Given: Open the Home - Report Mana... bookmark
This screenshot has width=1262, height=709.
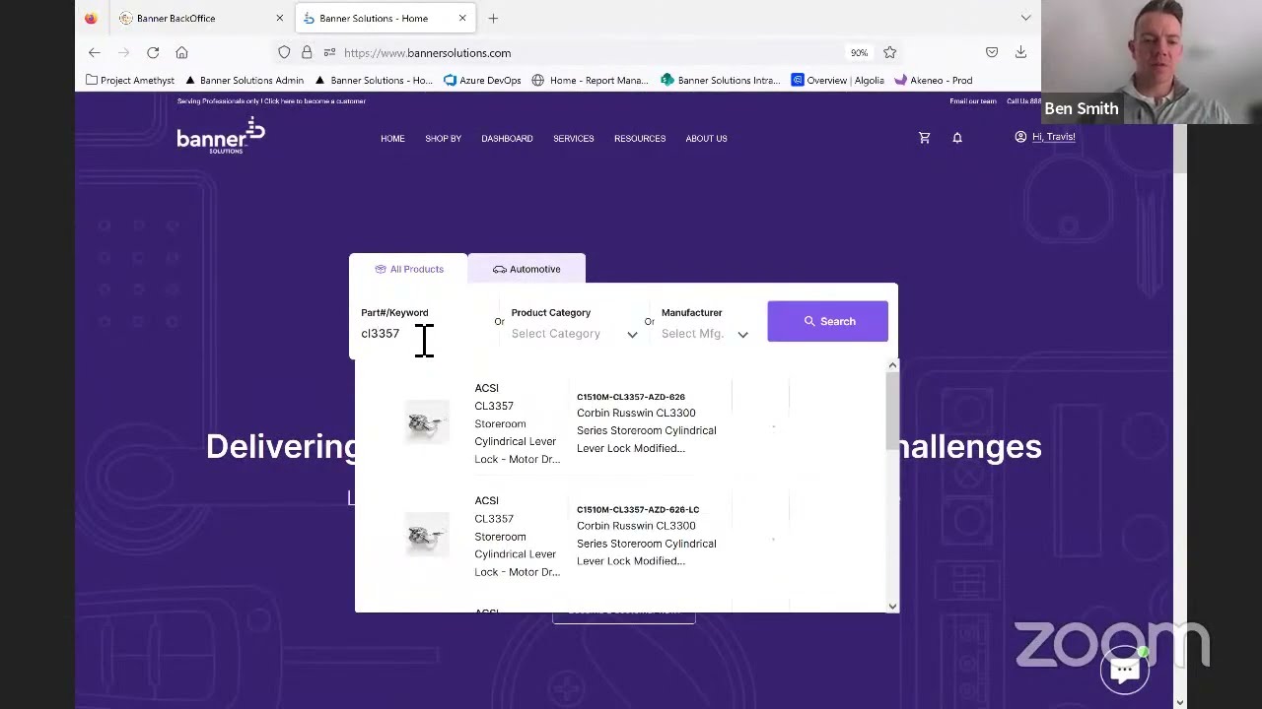Looking at the screenshot, I should [590, 81].
